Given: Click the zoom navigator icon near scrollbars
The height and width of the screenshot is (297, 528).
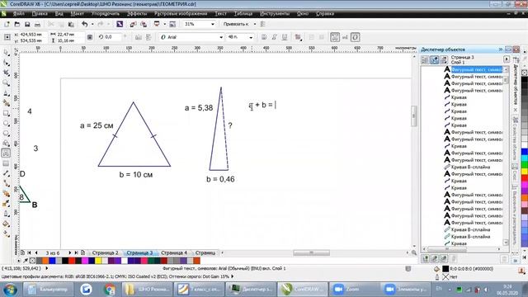Looking at the screenshot, I should (414, 252).
